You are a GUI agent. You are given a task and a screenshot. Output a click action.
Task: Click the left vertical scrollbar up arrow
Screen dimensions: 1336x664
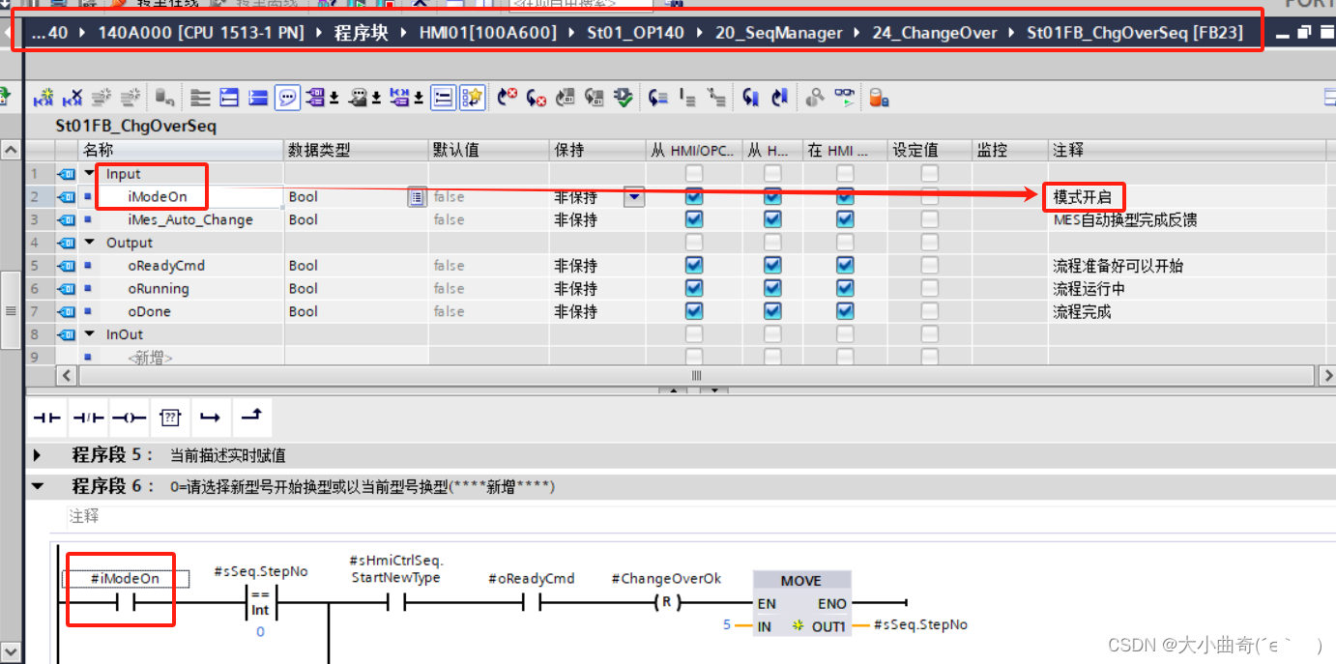11,150
